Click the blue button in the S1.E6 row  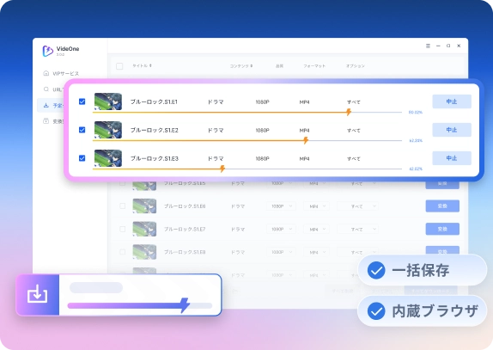tap(442, 206)
